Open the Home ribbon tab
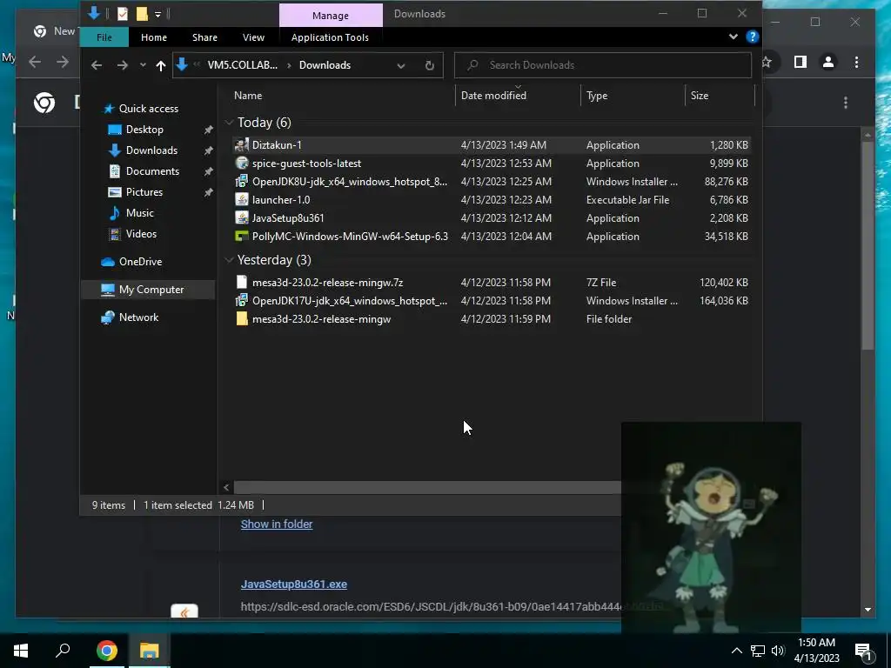Viewport: 891px width, 668px height. click(x=153, y=37)
